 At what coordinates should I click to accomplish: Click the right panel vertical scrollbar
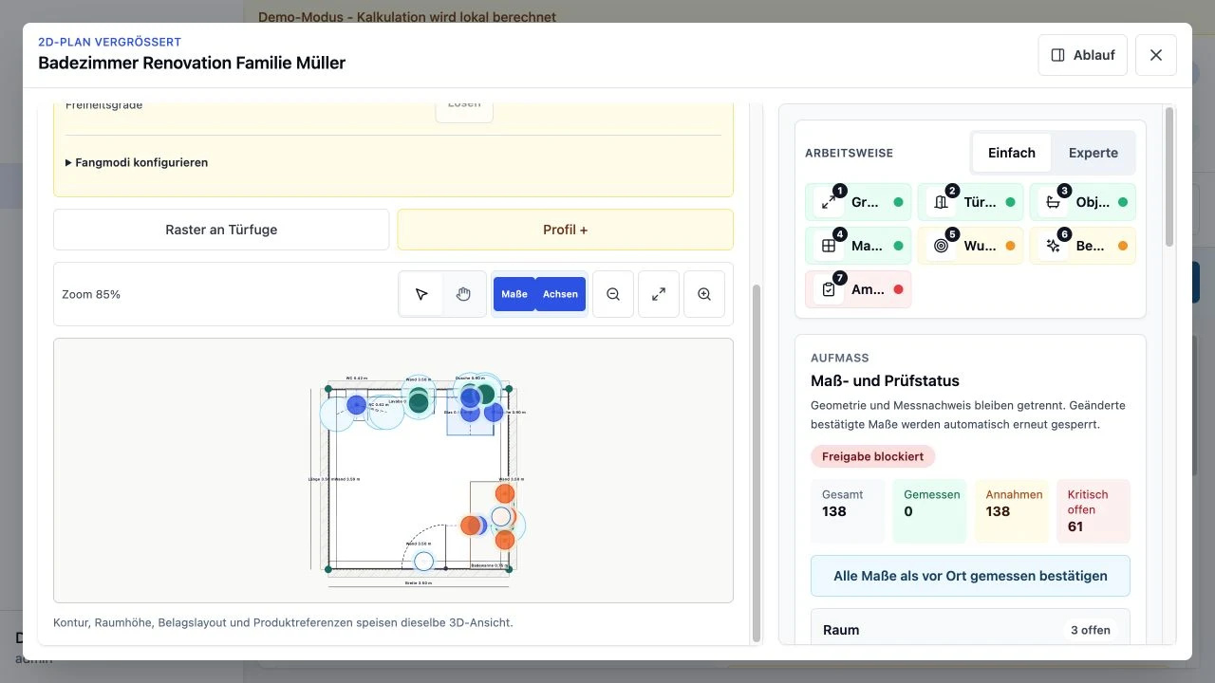tap(1169, 175)
